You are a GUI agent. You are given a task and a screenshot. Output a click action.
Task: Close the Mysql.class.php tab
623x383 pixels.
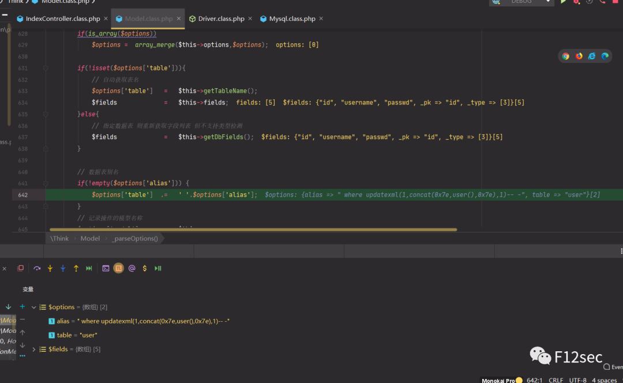click(321, 18)
